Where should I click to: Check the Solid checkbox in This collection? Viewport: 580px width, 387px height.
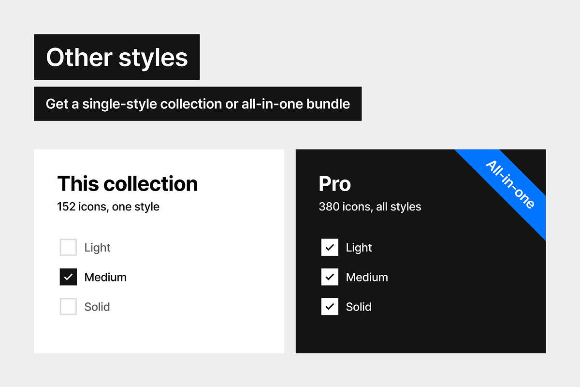tap(68, 307)
